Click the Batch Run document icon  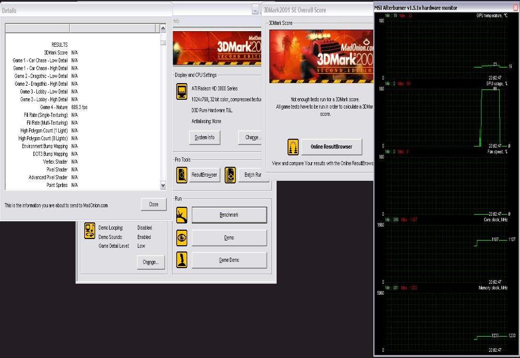pos(230,175)
